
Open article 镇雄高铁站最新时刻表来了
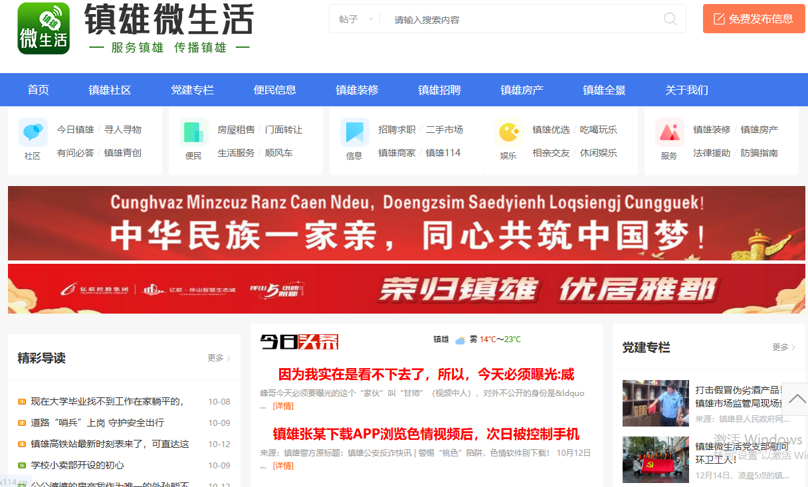tap(110, 444)
